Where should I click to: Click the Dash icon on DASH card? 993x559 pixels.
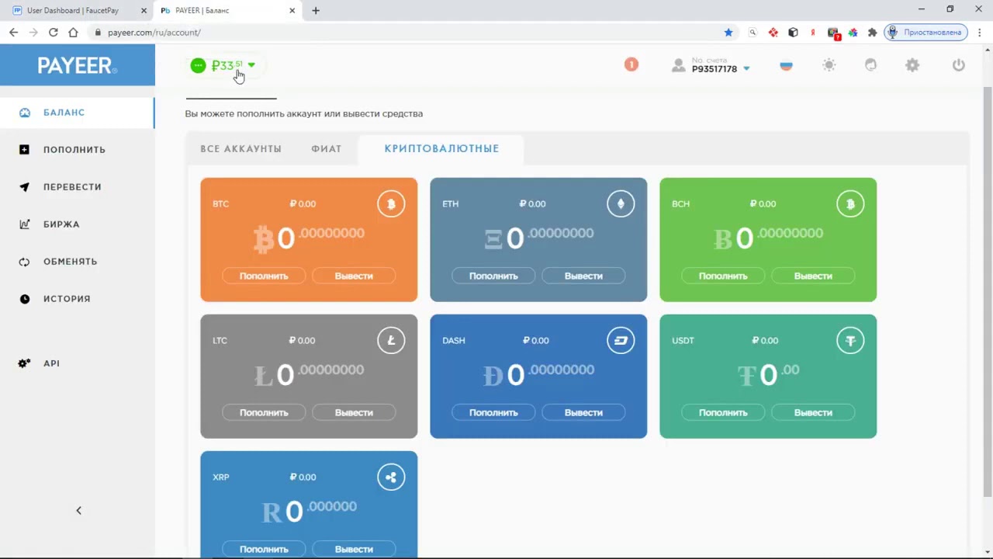point(621,341)
